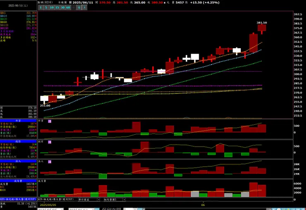Click the SMA120 row in legend
Image resolution: width=306 pixels, height=210 pixels.
pos(18,25)
